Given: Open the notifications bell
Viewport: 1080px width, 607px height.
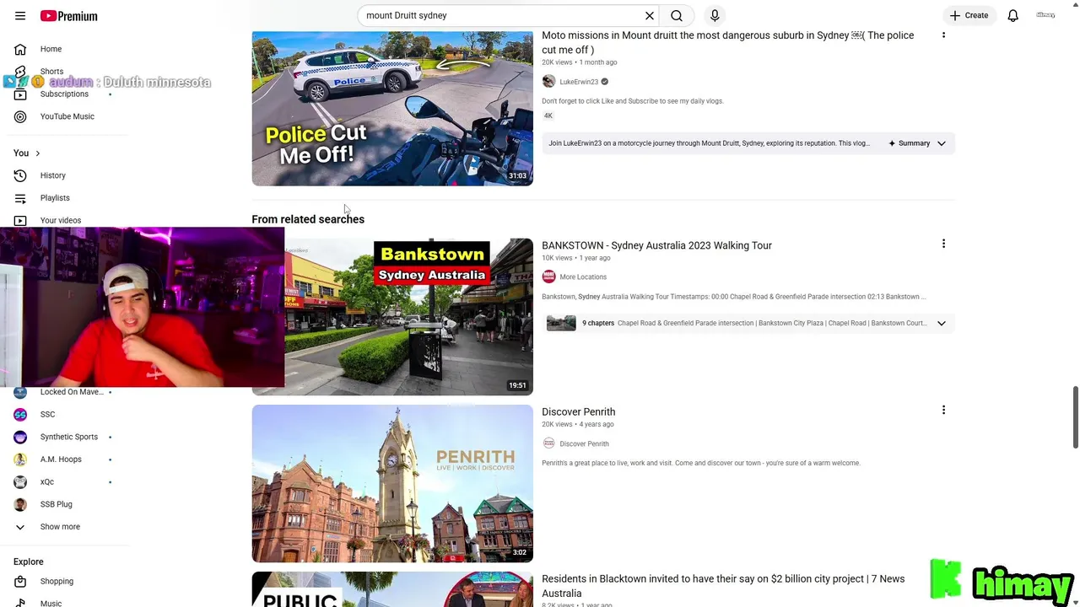Looking at the screenshot, I should click(x=1012, y=15).
